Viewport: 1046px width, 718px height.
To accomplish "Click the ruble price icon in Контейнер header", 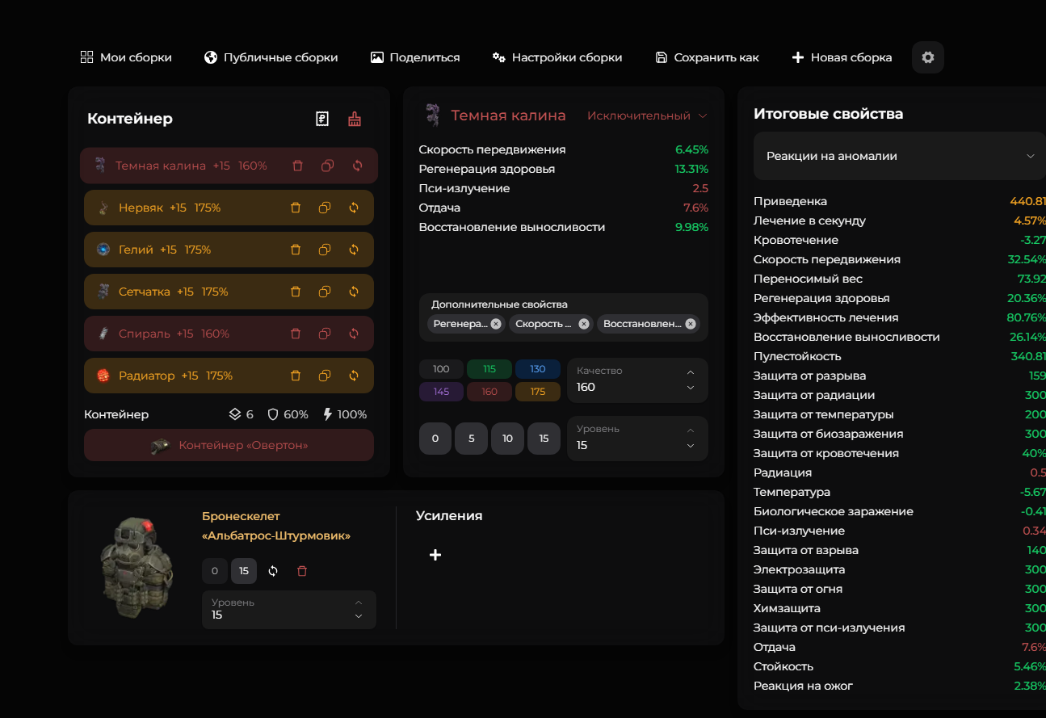I will click(321, 120).
